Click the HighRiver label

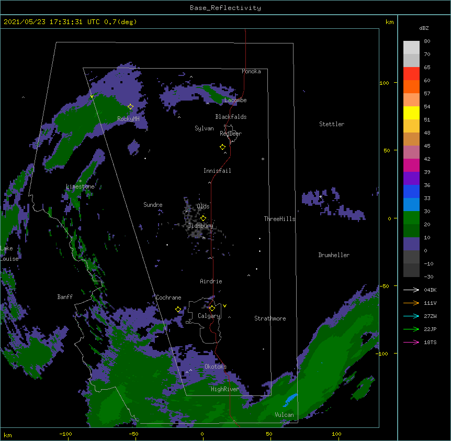click(225, 389)
